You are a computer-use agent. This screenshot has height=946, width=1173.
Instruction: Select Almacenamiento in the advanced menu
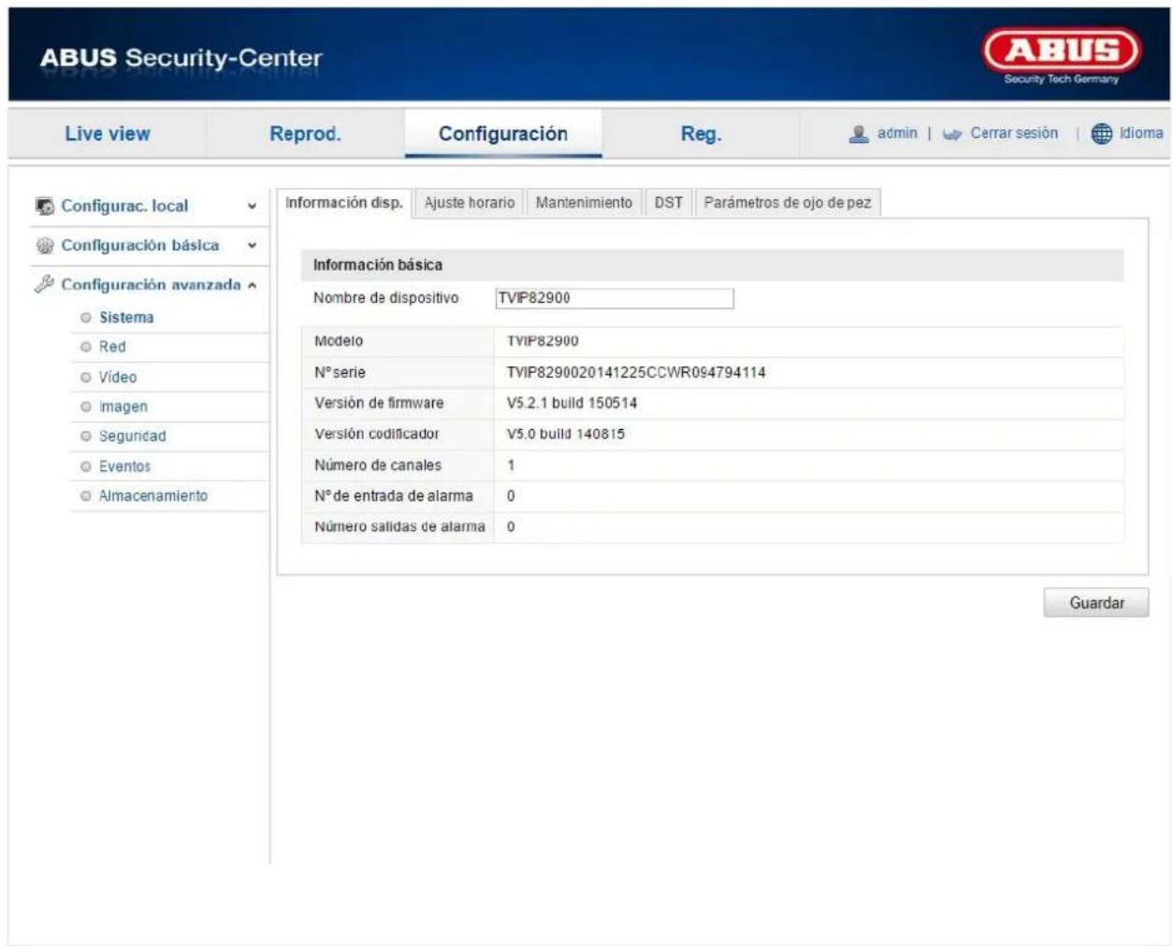click(153, 496)
